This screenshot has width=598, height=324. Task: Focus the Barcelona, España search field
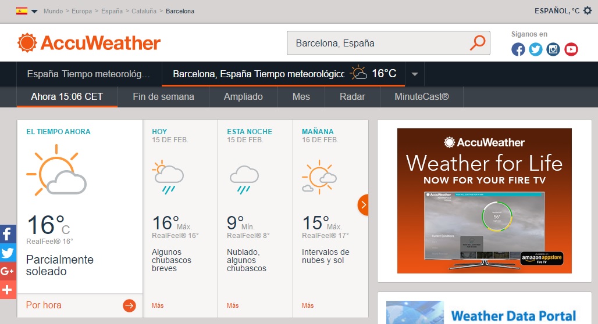pos(388,43)
